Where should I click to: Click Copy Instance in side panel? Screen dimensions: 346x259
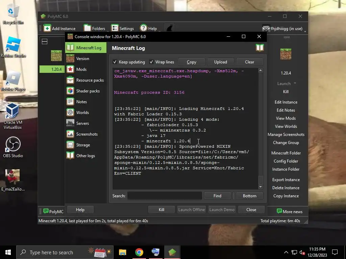click(286, 196)
